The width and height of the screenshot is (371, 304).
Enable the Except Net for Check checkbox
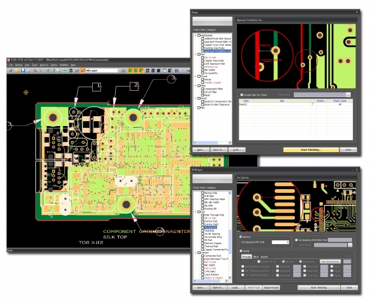click(241, 95)
